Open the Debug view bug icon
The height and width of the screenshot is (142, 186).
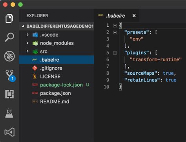tap(9, 56)
